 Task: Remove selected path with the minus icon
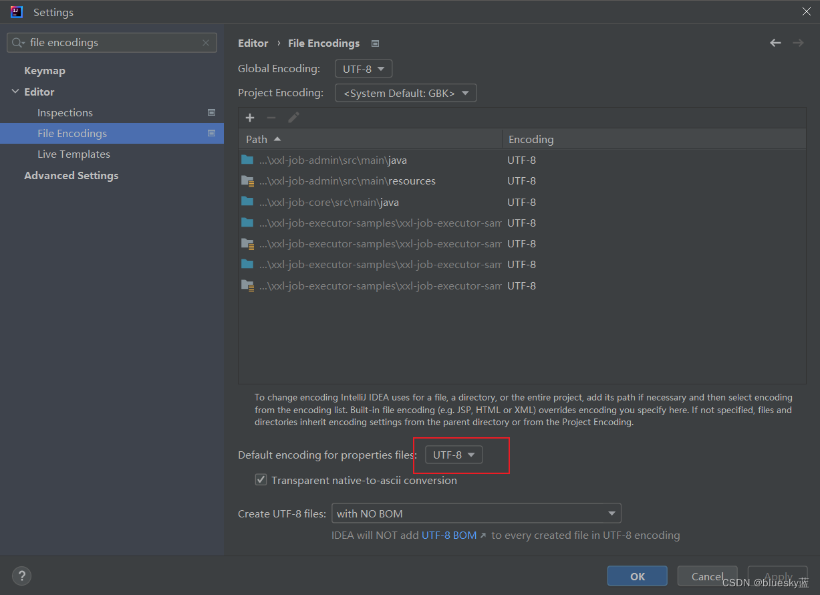(x=271, y=118)
